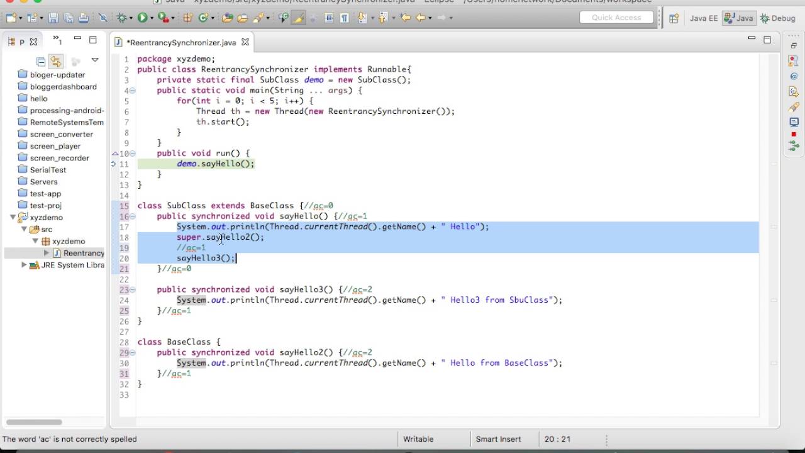Open the New wizard dropdown arrow
The width and height of the screenshot is (805, 453).
point(20,18)
